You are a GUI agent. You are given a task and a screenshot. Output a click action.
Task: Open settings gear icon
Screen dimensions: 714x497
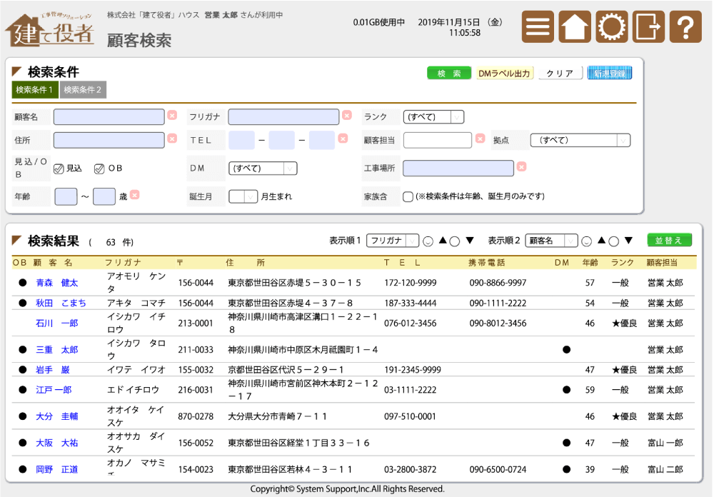612,27
